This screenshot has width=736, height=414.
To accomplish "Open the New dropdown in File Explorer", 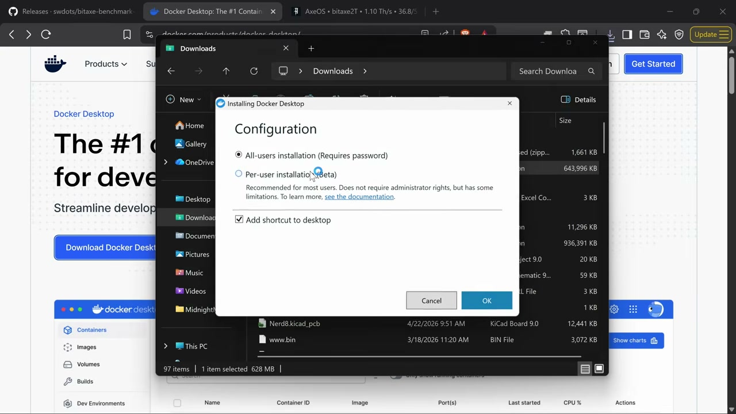I will point(183,99).
